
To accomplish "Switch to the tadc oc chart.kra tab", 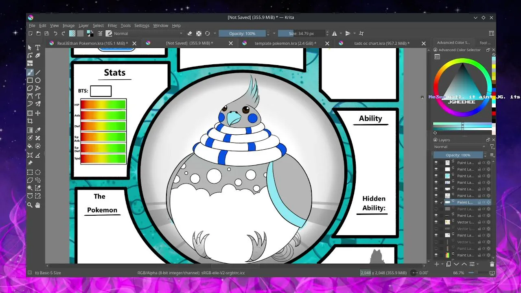I will pyautogui.click(x=382, y=43).
